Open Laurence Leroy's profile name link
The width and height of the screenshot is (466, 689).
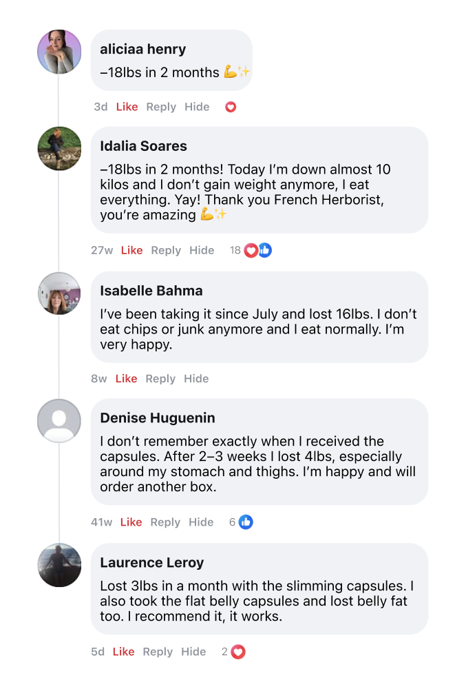[151, 563]
